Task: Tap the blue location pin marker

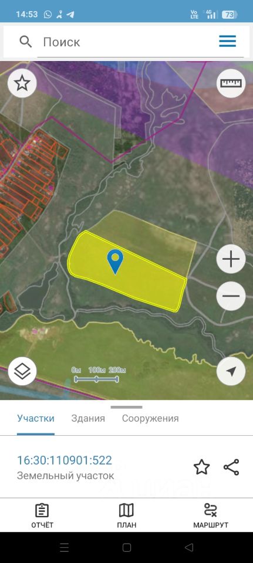Action: point(115,262)
